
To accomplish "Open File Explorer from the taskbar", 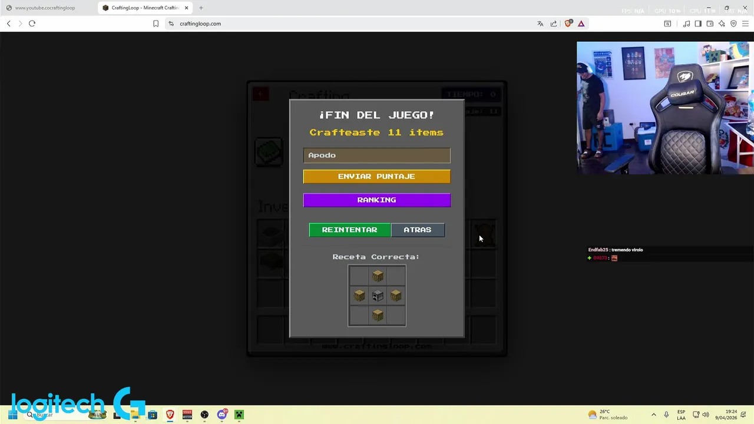I will (x=135, y=415).
